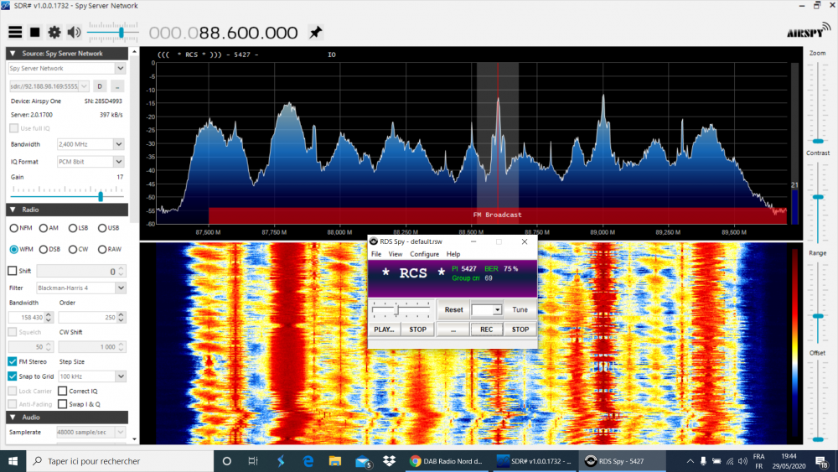The width and height of the screenshot is (838, 472).
Task: Click the volume tray icon
Action: point(742,461)
